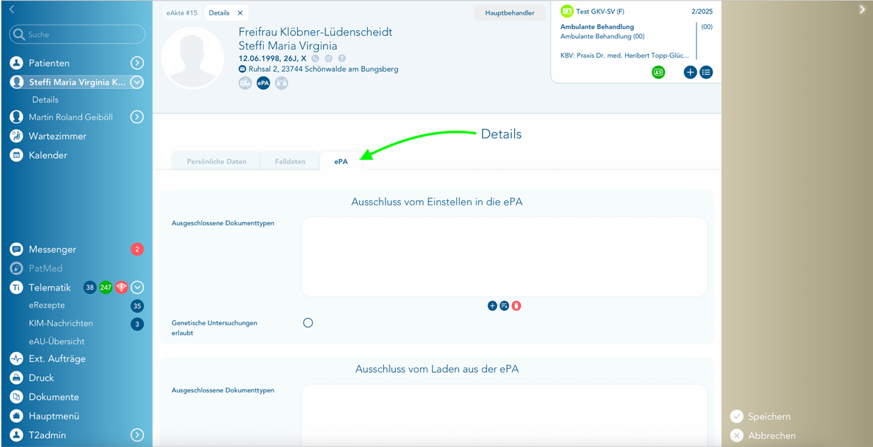Switch to the Persönliche Daten tab
The width and height of the screenshot is (873, 447).
216,161
